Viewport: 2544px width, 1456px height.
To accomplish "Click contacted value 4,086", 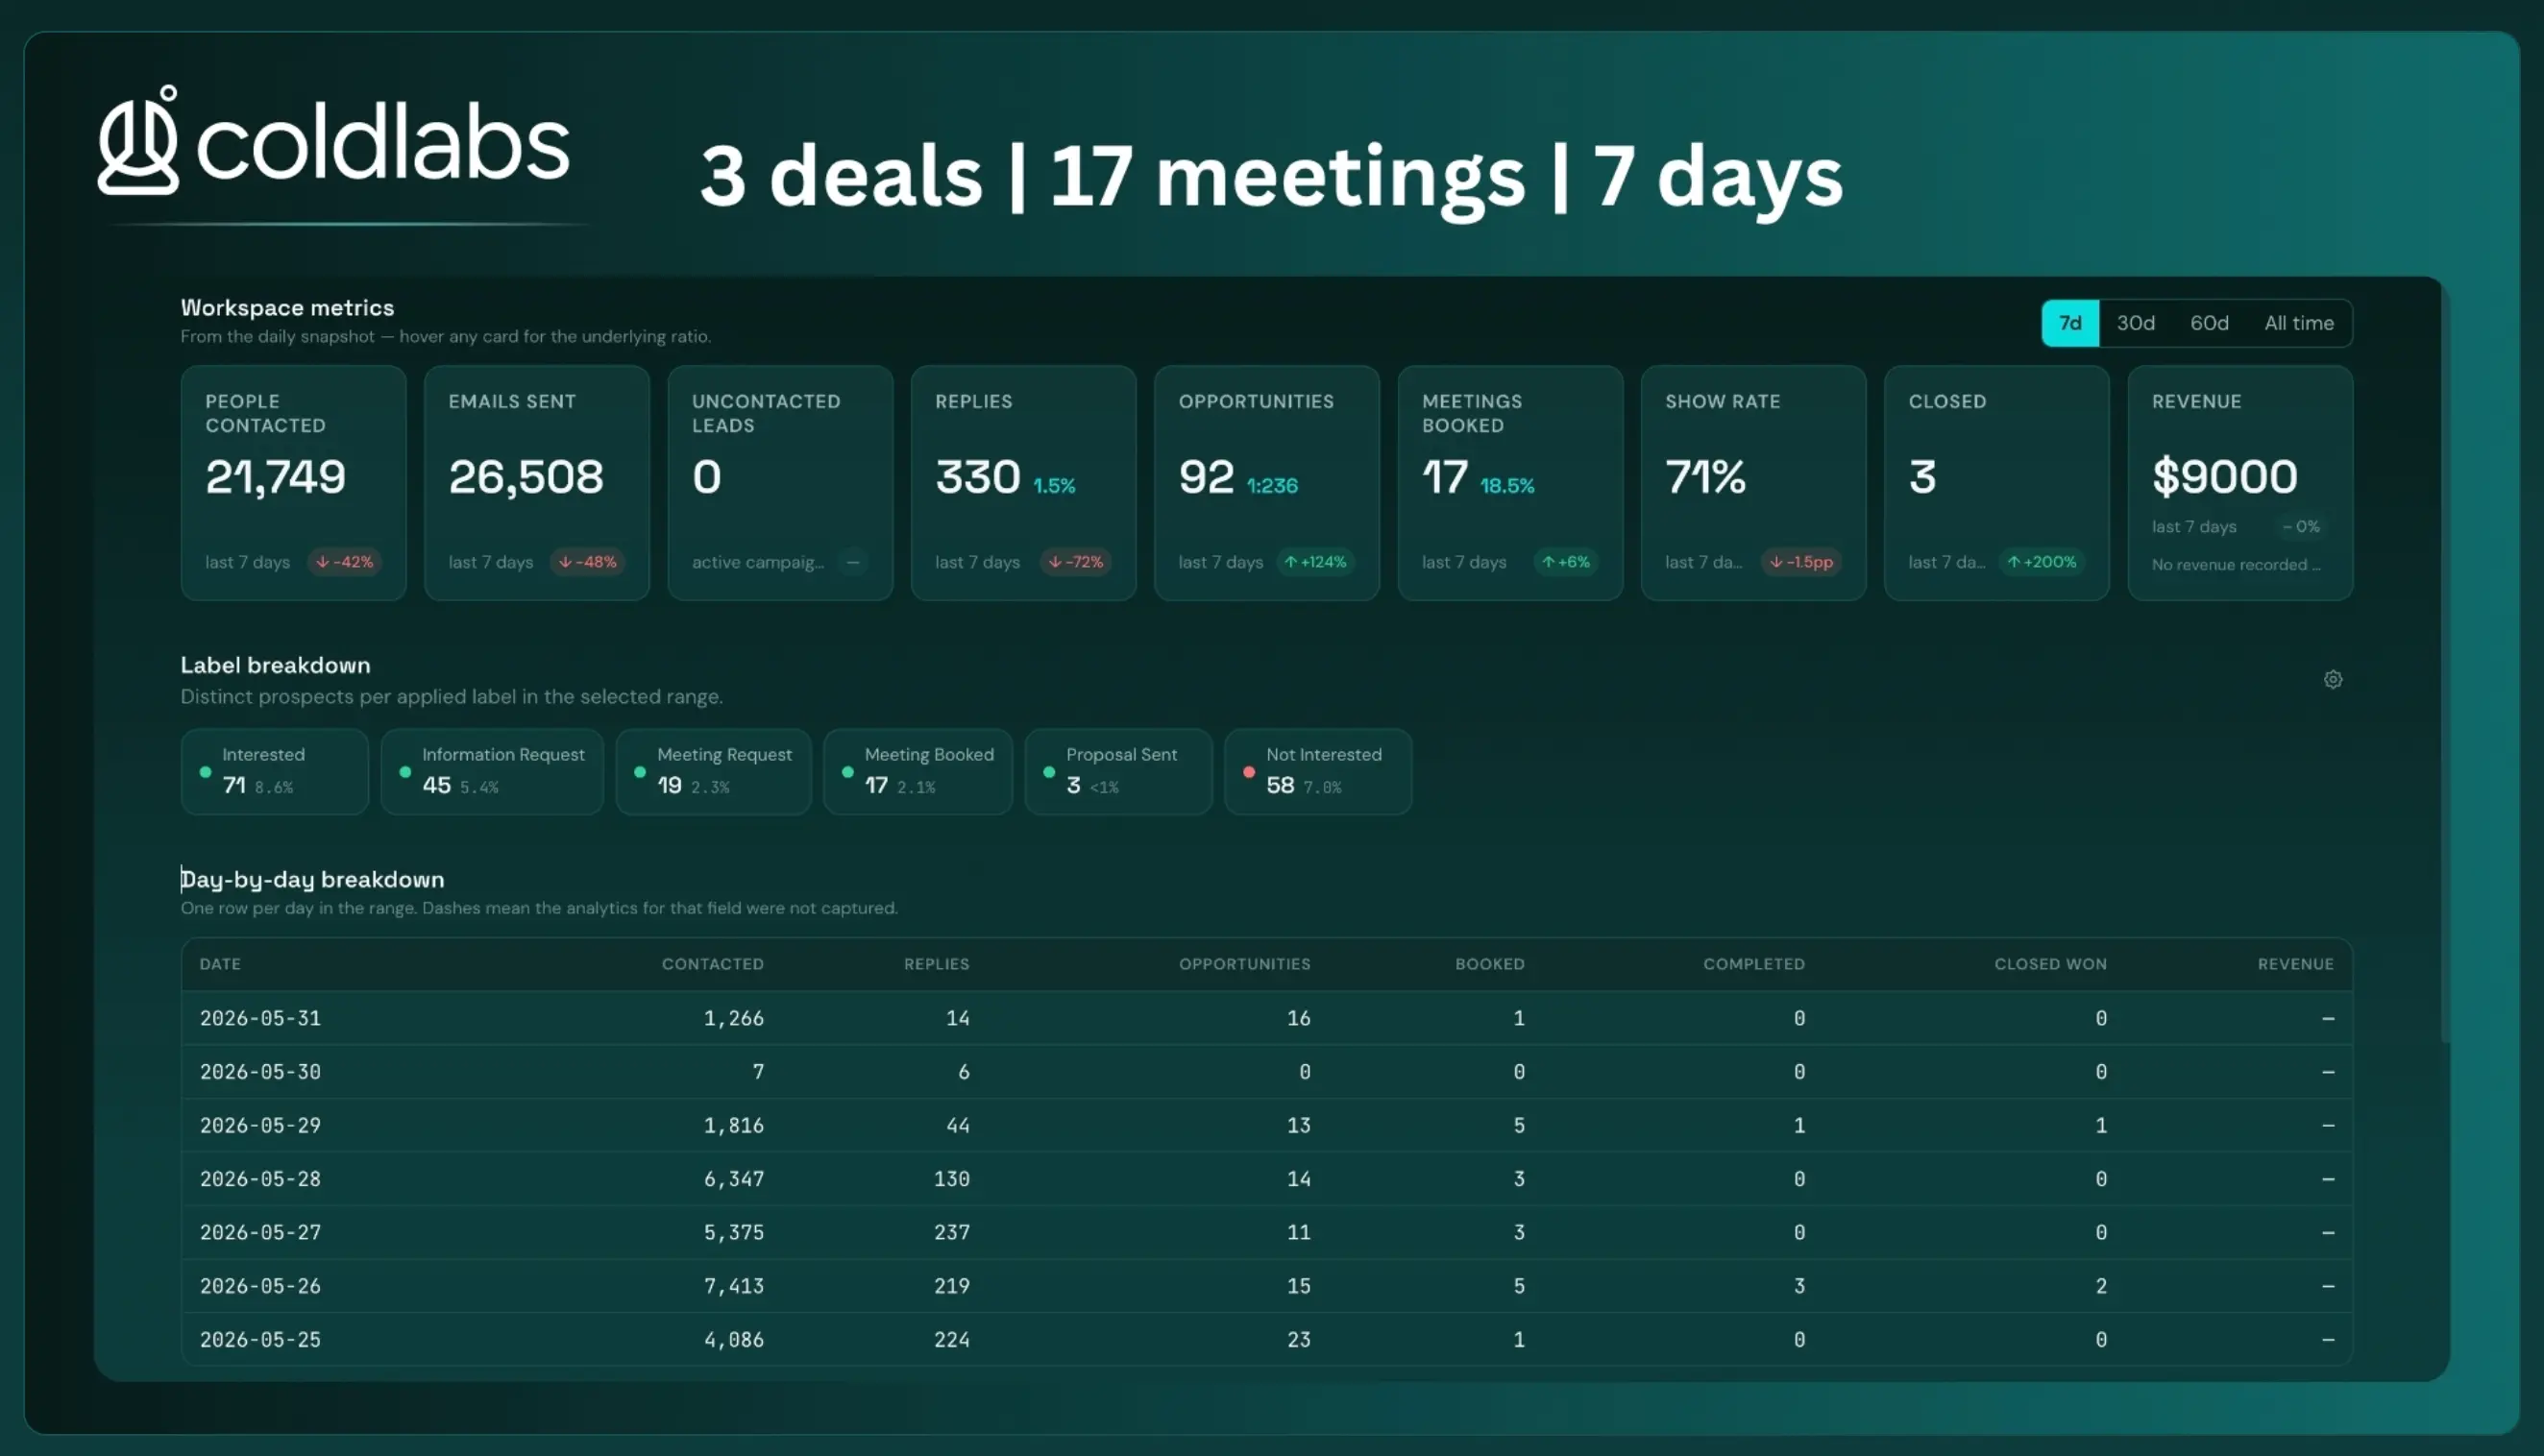I will tap(733, 1339).
